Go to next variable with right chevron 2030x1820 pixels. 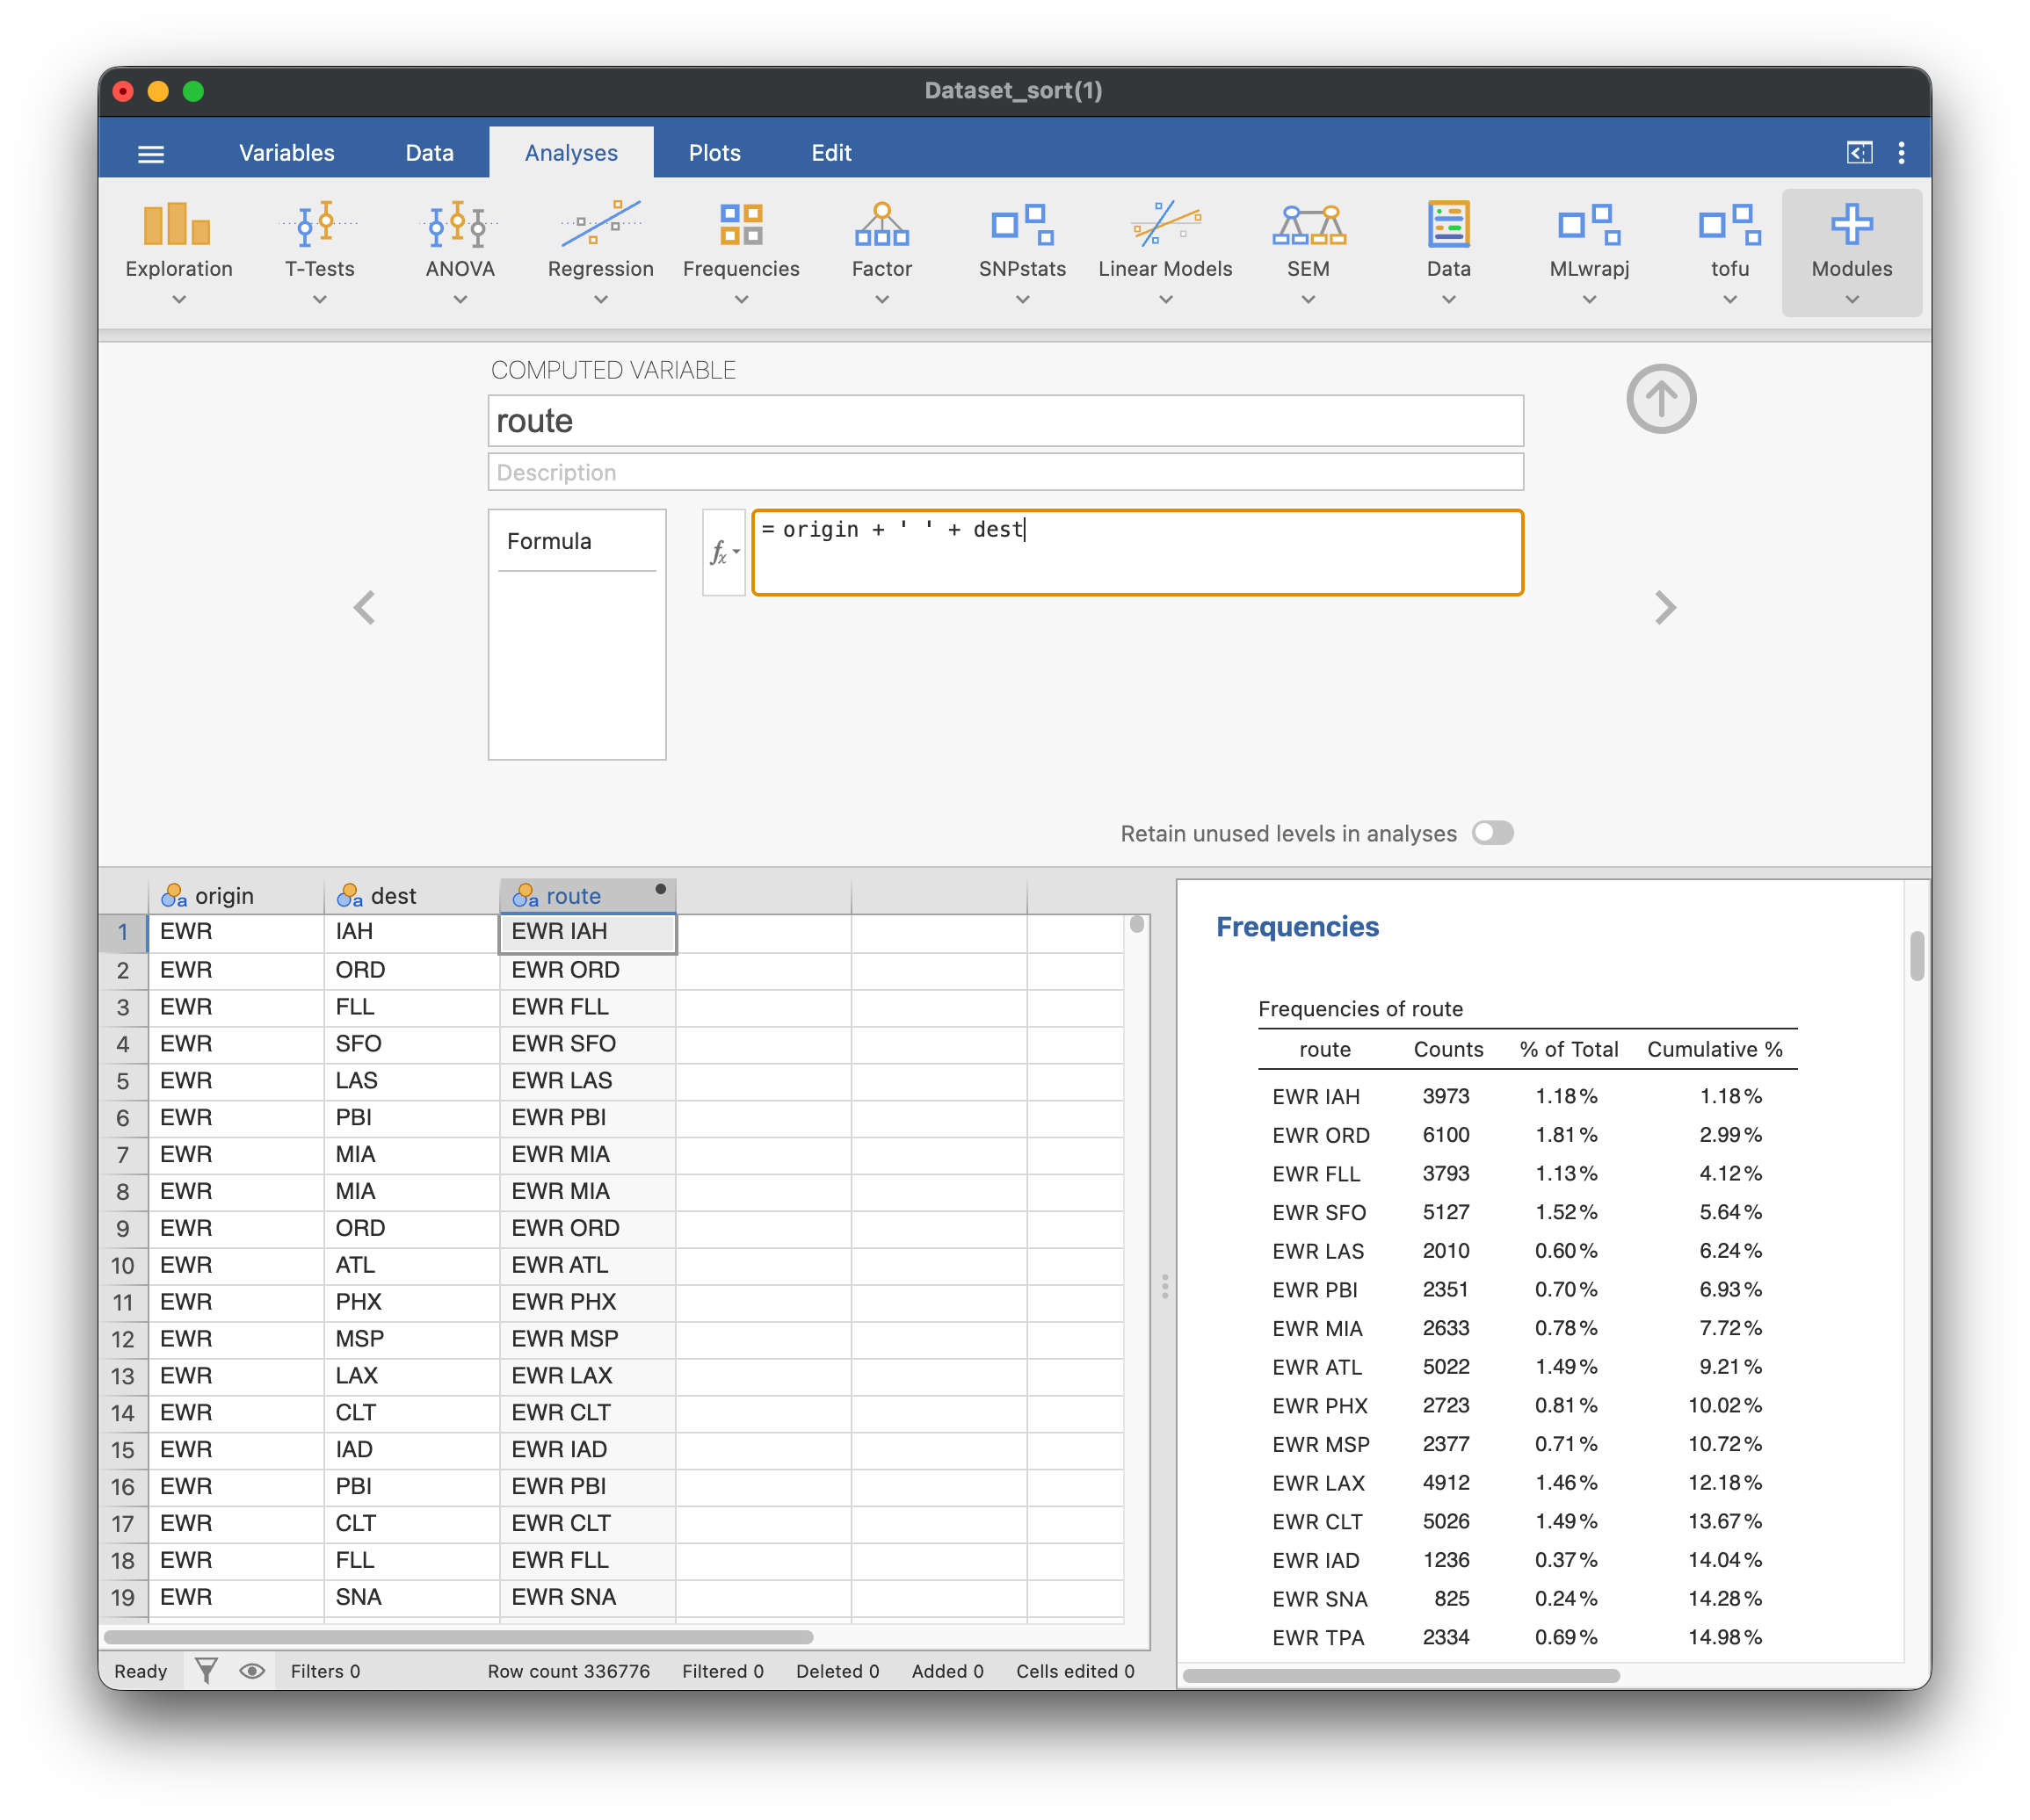click(x=1664, y=607)
